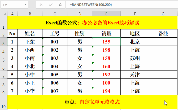Select the sales value '100'
The width and height of the screenshot is (178, 110).
(106, 83)
